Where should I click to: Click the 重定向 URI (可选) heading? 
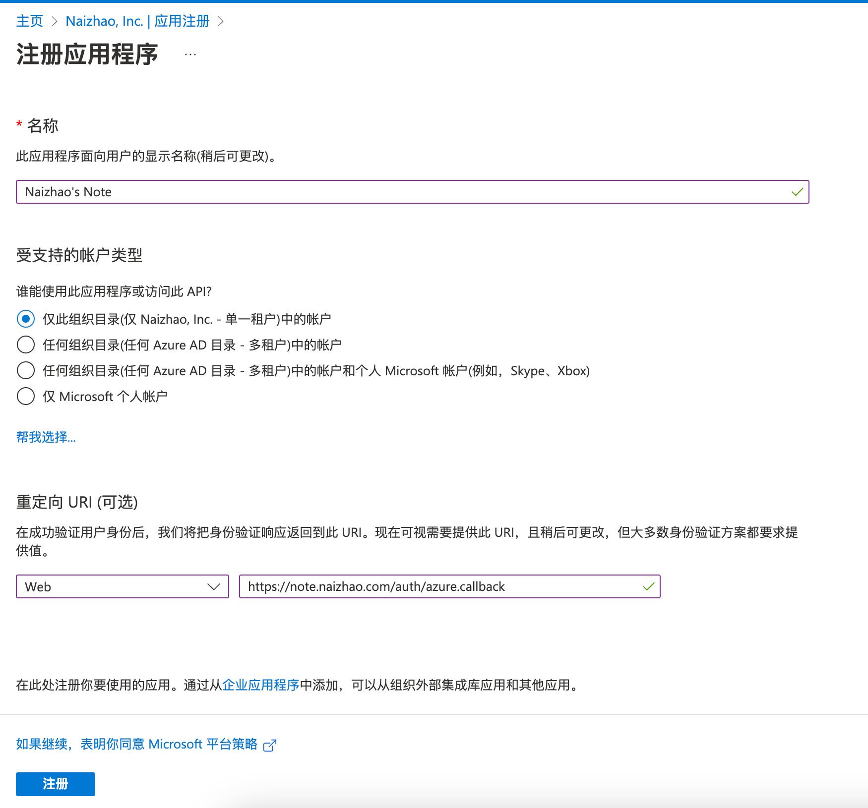[77, 502]
